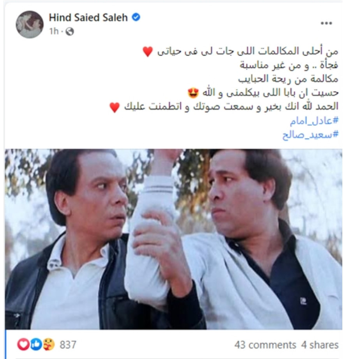Screen dimensions: 347x359
Task: Click the red heart emoji after اتطمنت عليك
Action: point(114,107)
